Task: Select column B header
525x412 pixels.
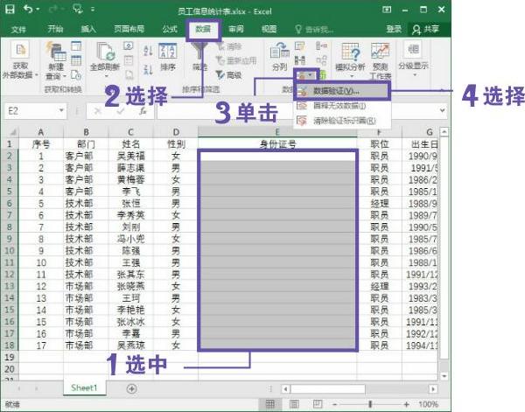Action: [86, 132]
